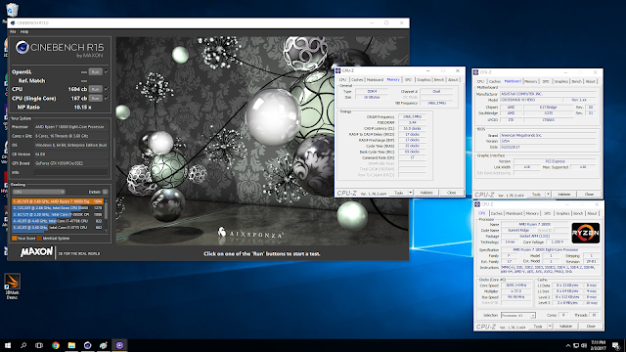Viewport: 626px width, 352px height.
Task: Click the Close button in Memory CPU-Z window
Action: [451, 193]
